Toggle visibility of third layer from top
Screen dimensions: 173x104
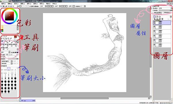pos(154,31)
